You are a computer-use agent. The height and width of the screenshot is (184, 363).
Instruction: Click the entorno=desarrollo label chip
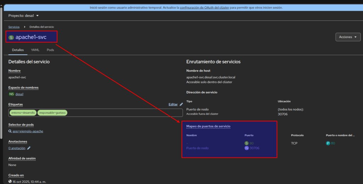click(x=23, y=113)
